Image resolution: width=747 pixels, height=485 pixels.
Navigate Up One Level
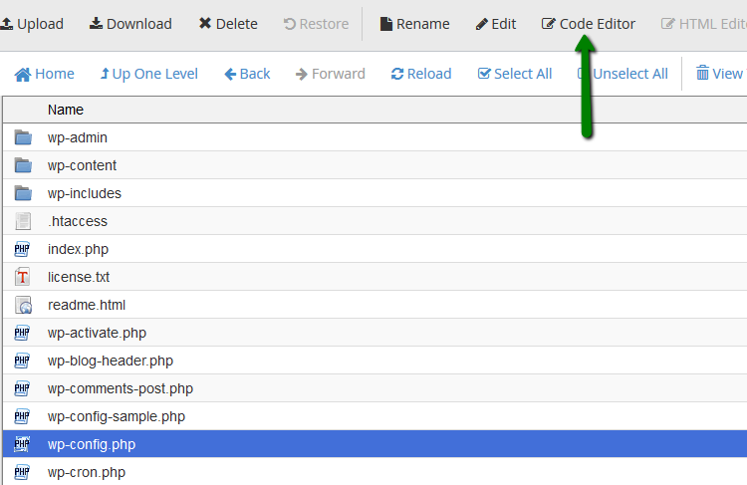[148, 74]
